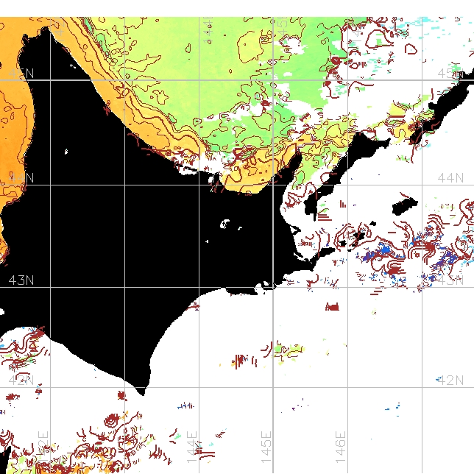Click the 144E label along the bottom edge

point(192,448)
